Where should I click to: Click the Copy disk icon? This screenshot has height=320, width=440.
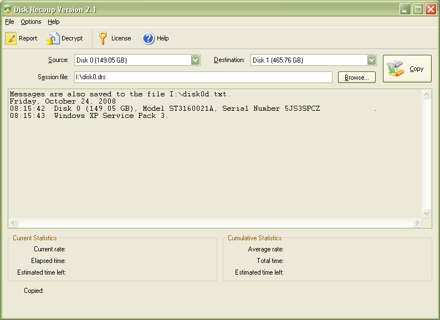pos(396,69)
